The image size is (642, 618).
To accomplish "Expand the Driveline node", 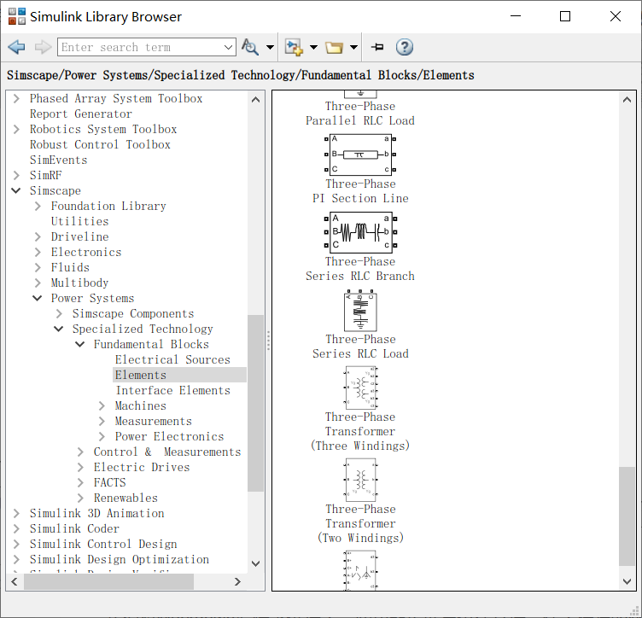I will coord(38,236).
